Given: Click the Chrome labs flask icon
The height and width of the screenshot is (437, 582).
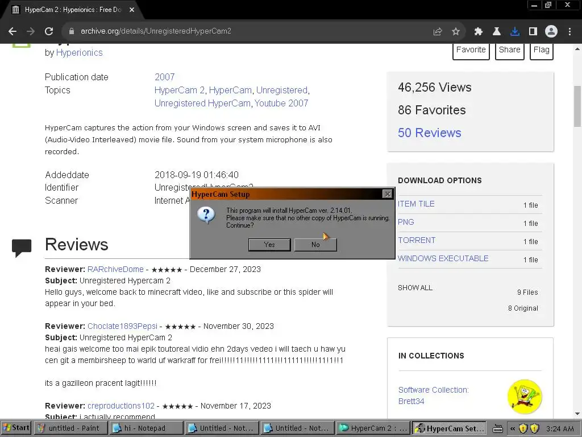Looking at the screenshot, I should pyautogui.click(x=496, y=32).
